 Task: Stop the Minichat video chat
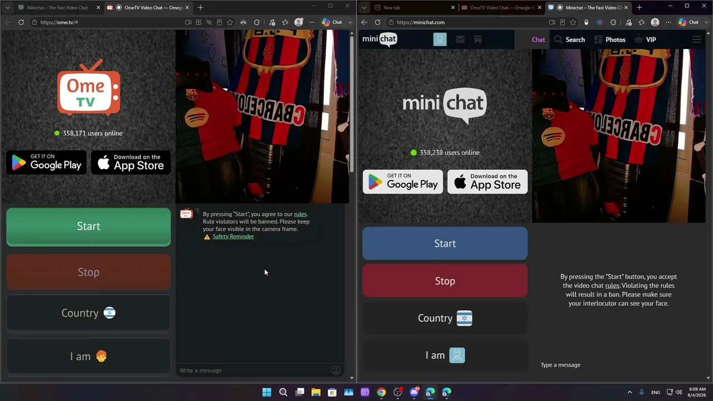click(445, 281)
